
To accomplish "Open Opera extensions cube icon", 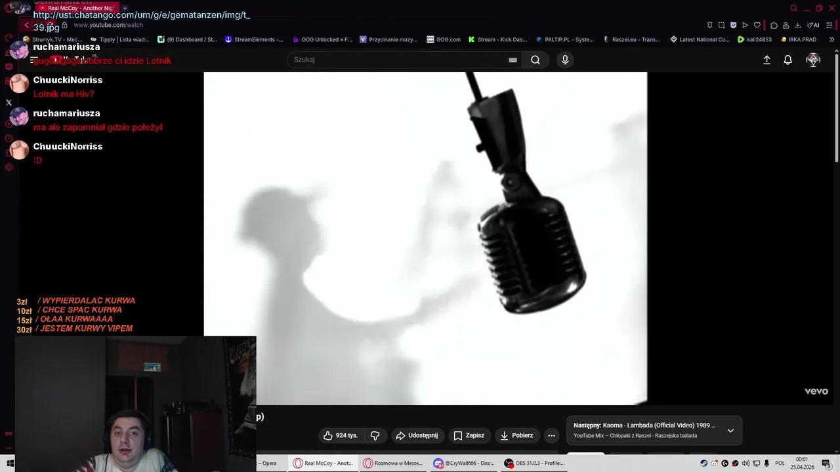I will [x=774, y=25].
